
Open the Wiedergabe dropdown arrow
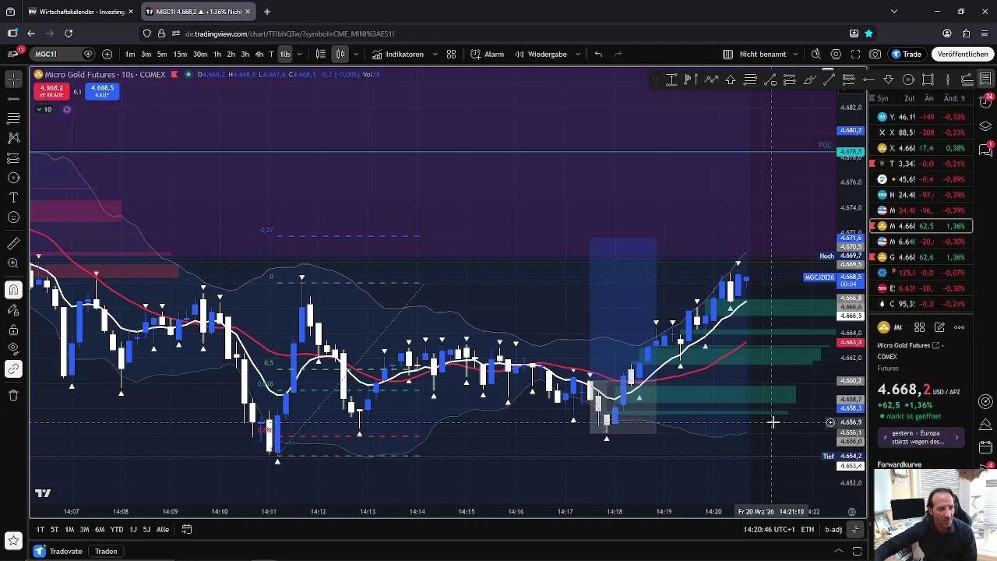(578, 54)
